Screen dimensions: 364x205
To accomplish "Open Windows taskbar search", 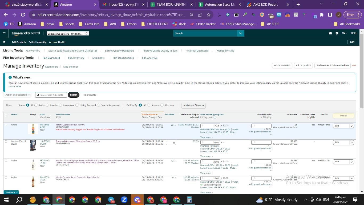I will coord(19,200).
